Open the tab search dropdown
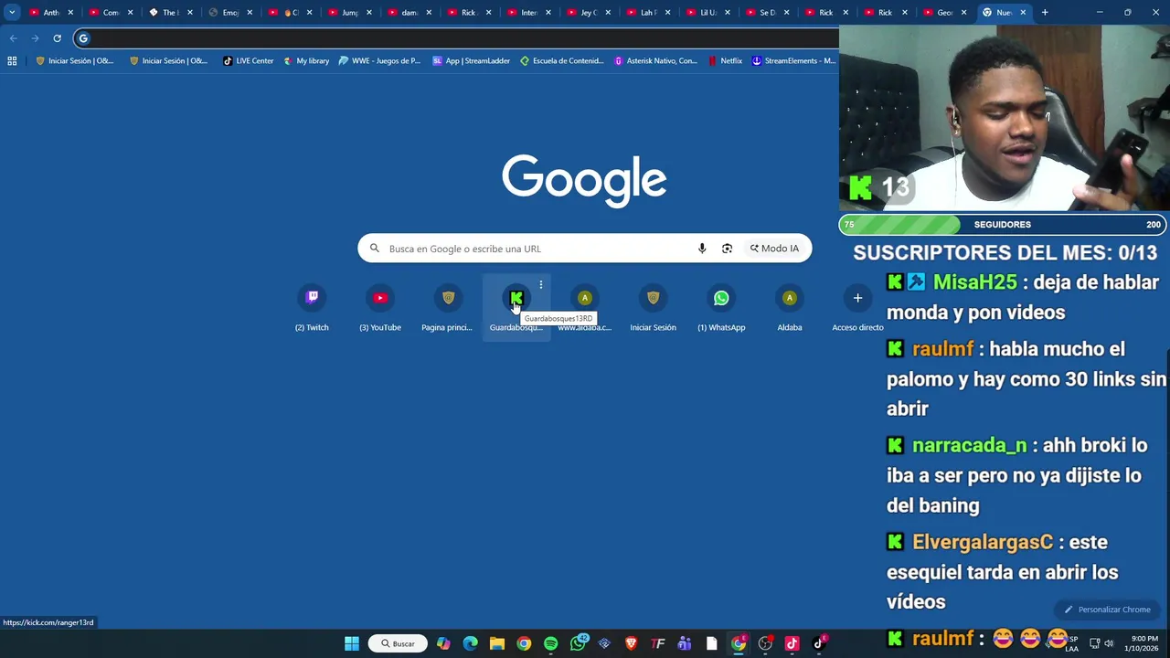This screenshot has width=1170, height=658. pos(12,12)
